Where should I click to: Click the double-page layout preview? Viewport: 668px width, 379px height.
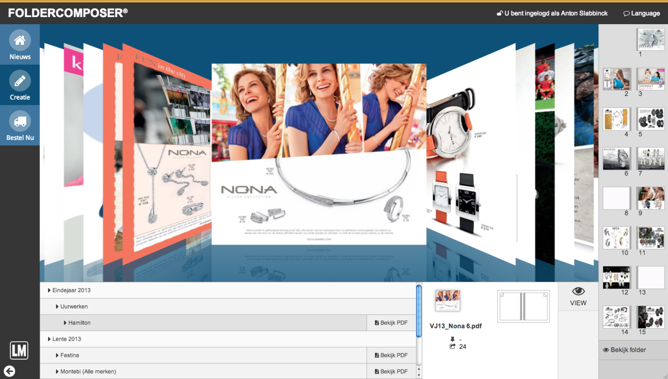pyautogui.click(x=524, y=307)
